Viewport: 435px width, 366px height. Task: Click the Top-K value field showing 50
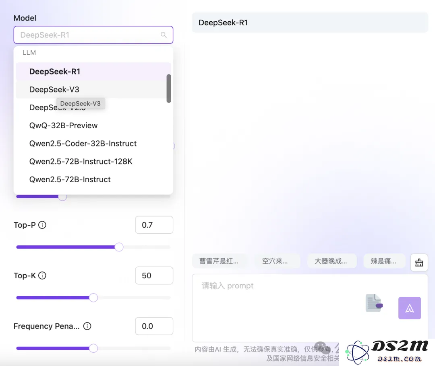coord(154,276)
